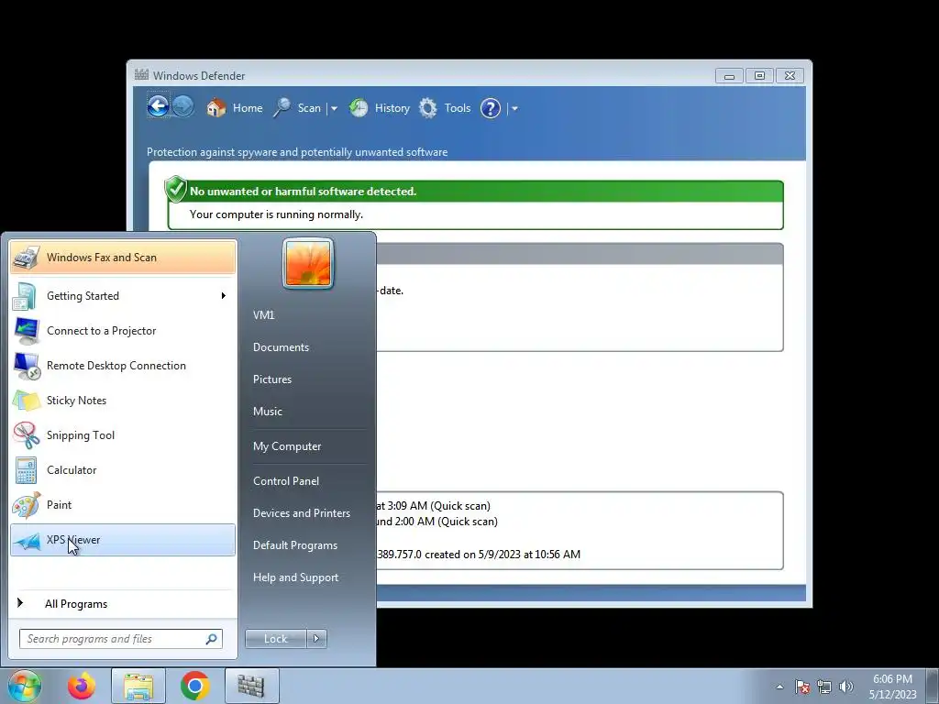This screenshot has height=704, width=939.
Task: Click the Connect to a Projector icon
Action: [27, 330]
